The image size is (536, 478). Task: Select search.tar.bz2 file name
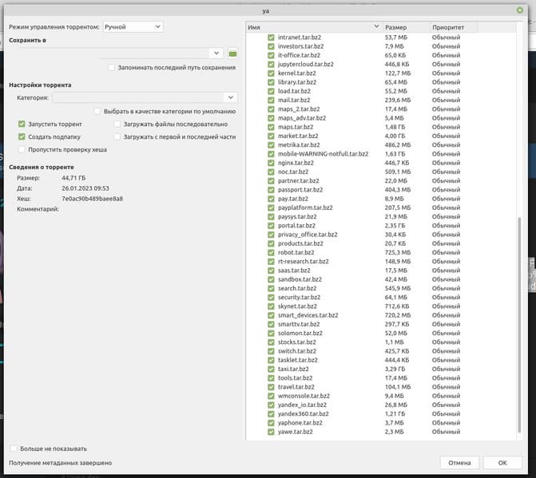click(297, 289)
